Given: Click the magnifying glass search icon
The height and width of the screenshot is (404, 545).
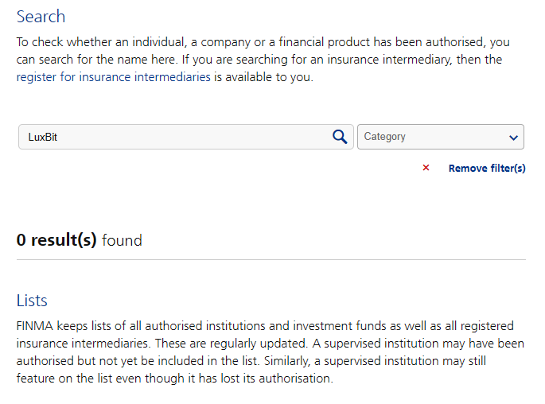Looking at the screenshot, I should pos(340,137).
